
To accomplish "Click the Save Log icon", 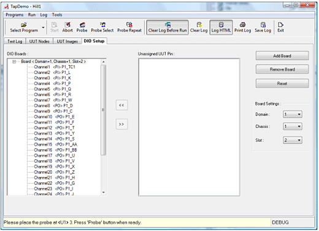I will [263, 28].
